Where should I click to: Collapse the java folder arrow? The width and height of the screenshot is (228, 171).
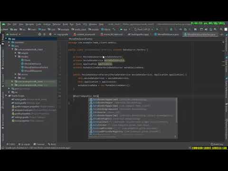(9, 46)
